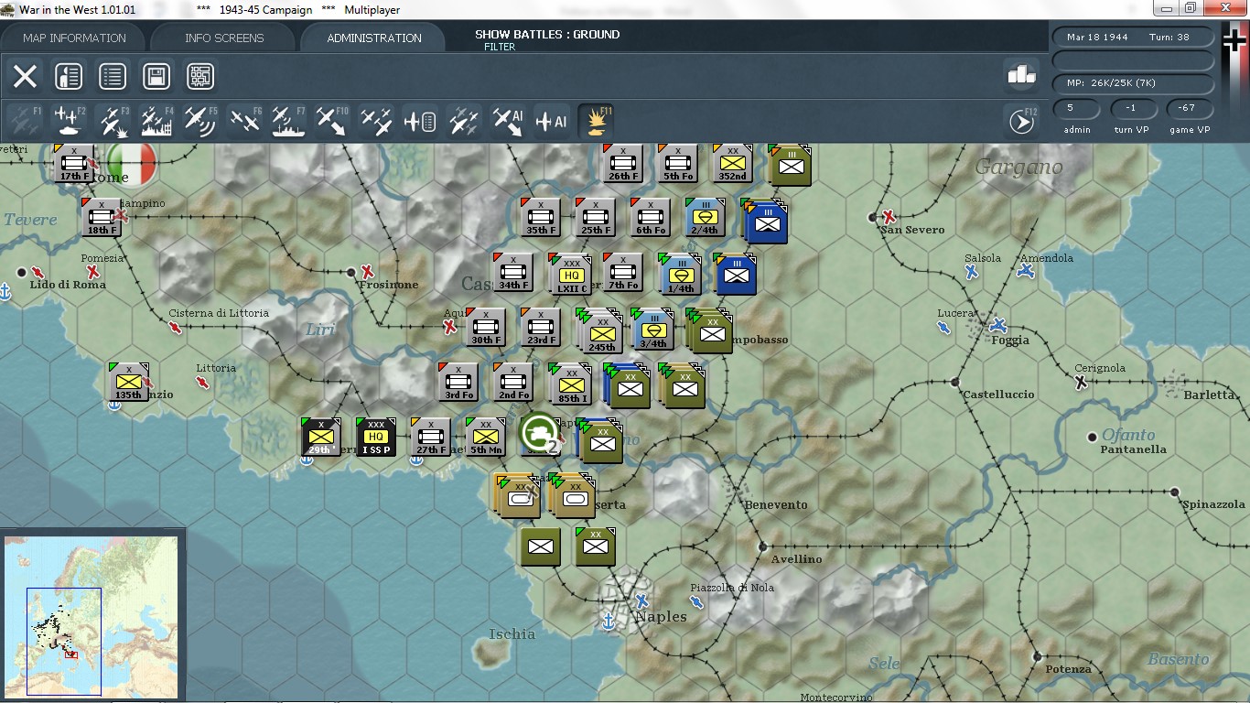Viewport: 1250px width, 703px height.
Task: Click the San Severo airfield marker
Action: (889, 217)
